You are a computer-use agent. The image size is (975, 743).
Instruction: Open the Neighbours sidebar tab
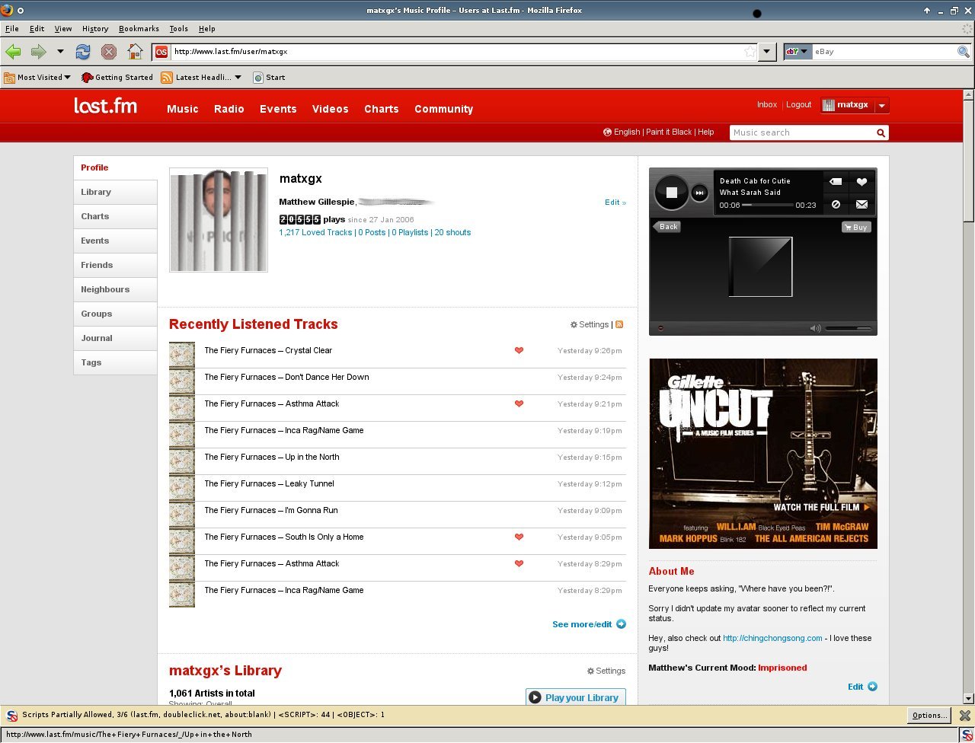pyautogui.click(x=115, y=289)
